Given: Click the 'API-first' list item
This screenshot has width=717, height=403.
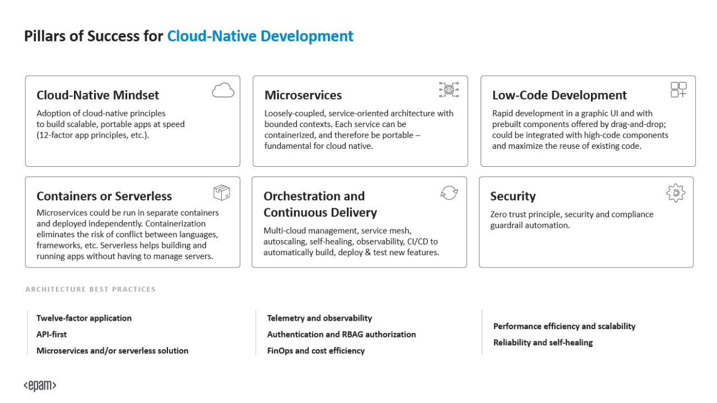Looking at the screenshot, I should [x=52, y=334].
